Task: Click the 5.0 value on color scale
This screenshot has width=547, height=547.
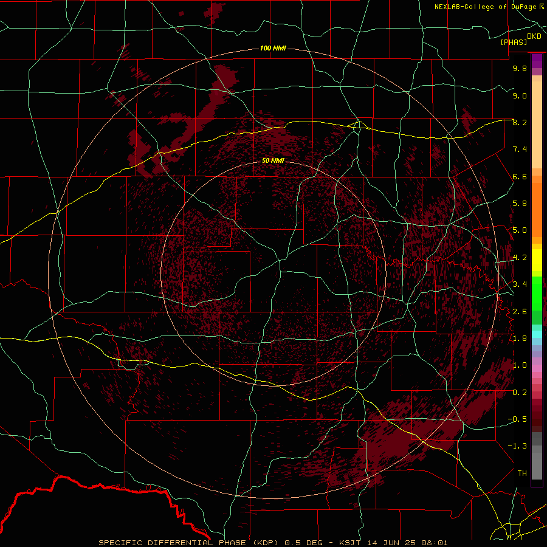Action: [520, 230]
